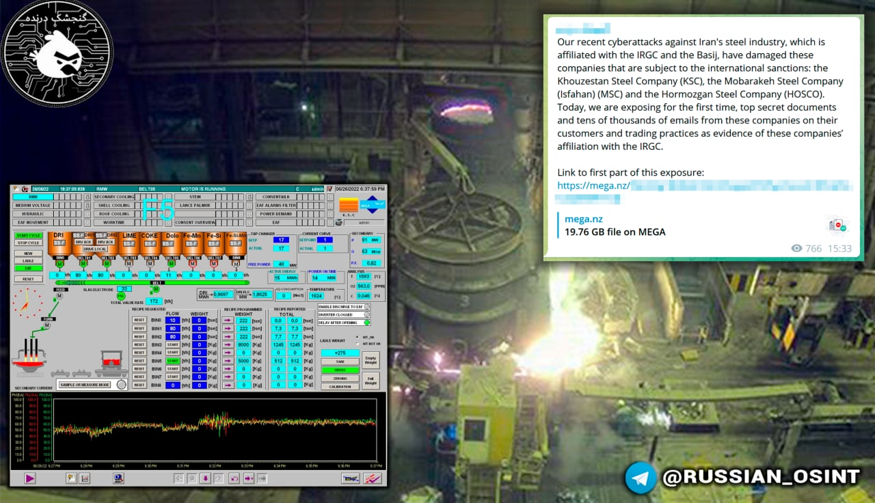The image size is (875, 503).
Task: Select the WT NOT OK radio option
Action: 357,344
